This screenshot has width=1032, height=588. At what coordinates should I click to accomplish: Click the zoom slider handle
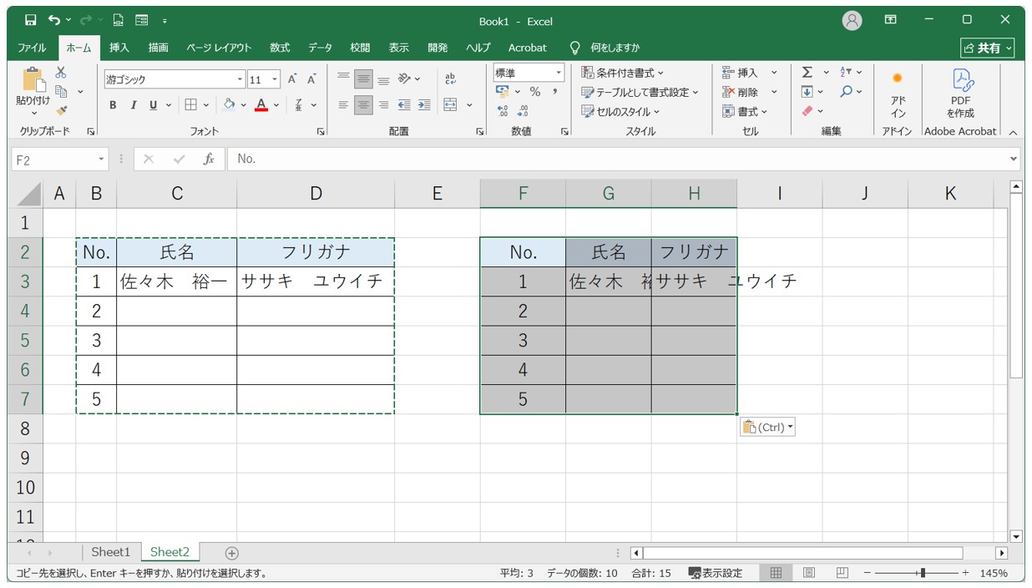(x=923, y=573)
